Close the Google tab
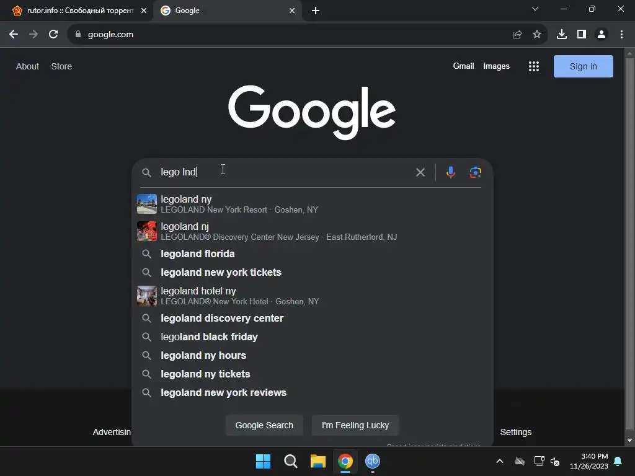Screen dimensions: 635x476 [x=292, y=11]
